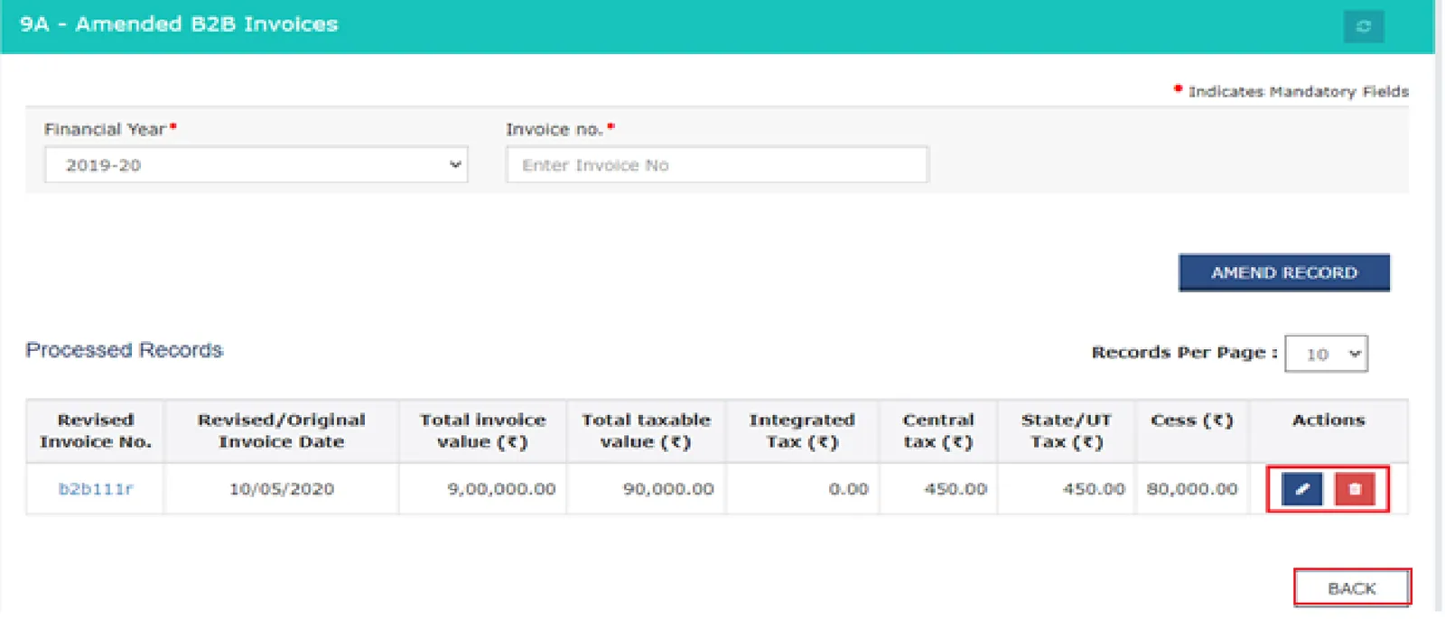Click the Total taxable value column header
Viewport: 1445px width, 619px height.
(x=646, y=431)
